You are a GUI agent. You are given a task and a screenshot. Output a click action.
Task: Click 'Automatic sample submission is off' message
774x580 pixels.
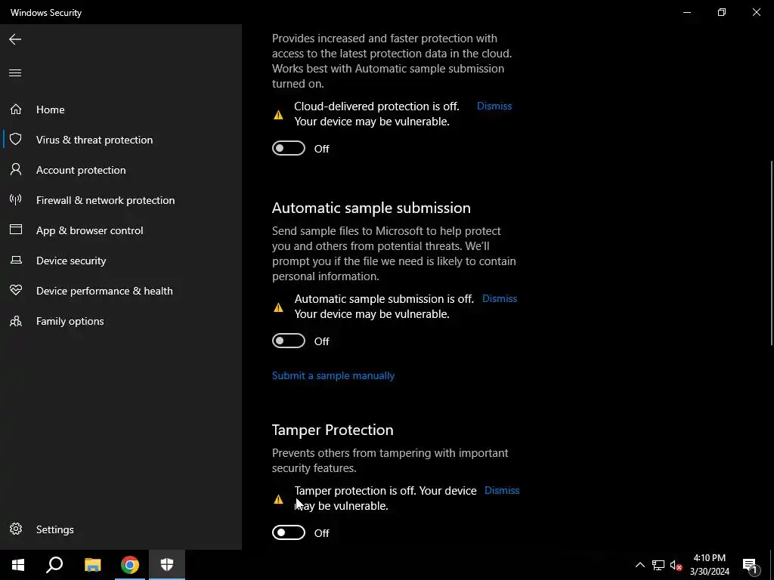click(384, 307)
